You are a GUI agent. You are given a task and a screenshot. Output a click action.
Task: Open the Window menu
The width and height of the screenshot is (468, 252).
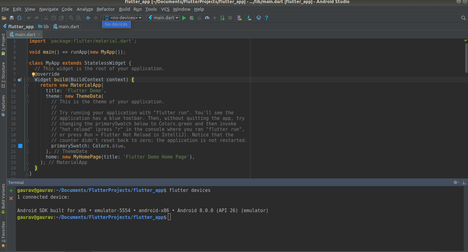tap(182, 9)
